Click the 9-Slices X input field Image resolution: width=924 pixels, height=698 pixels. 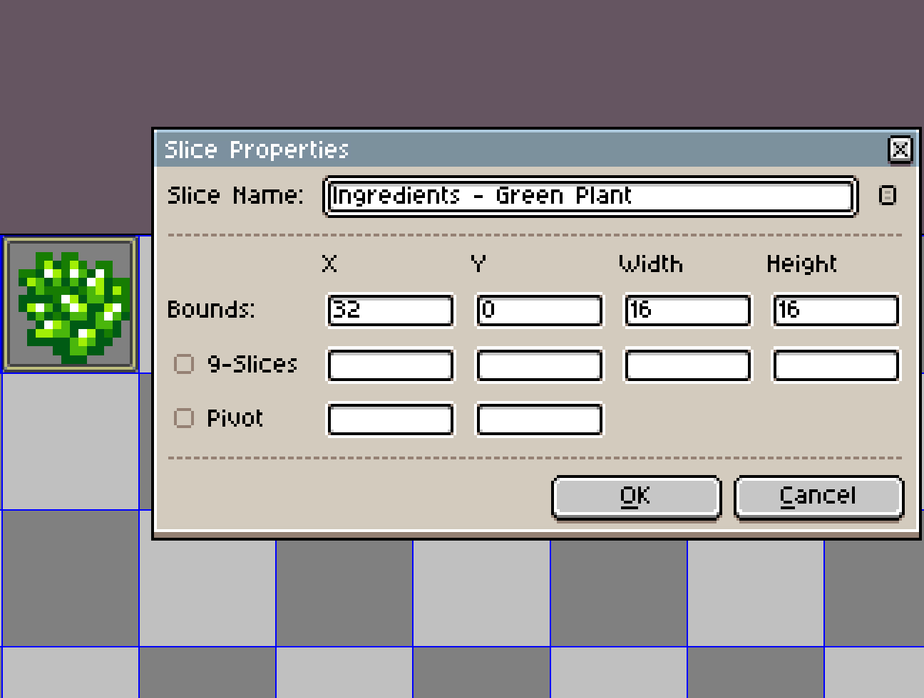390,365
